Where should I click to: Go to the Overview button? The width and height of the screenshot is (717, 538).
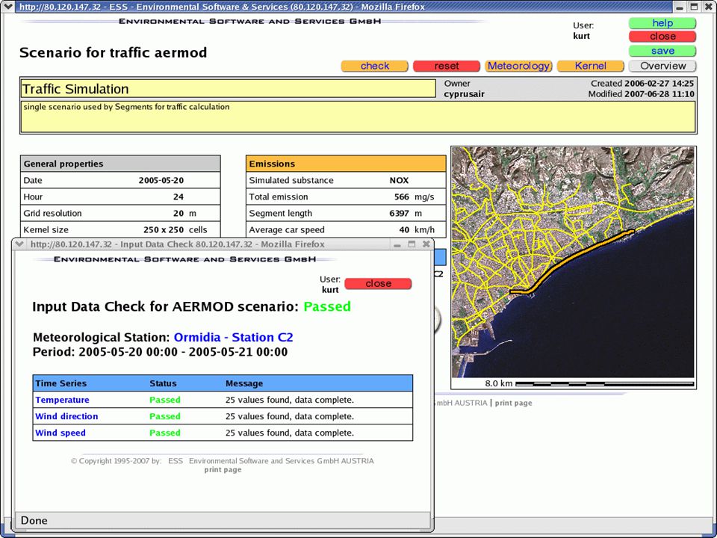point(662,66)
